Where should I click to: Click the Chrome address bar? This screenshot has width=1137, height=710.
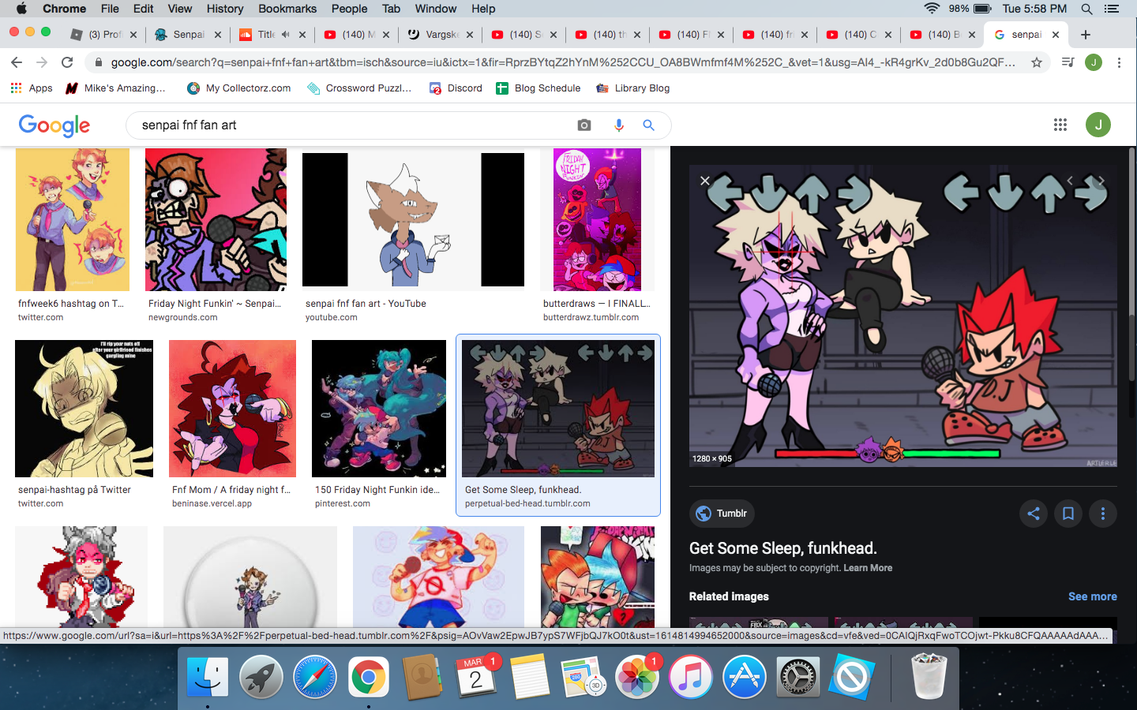click(562, 62)
